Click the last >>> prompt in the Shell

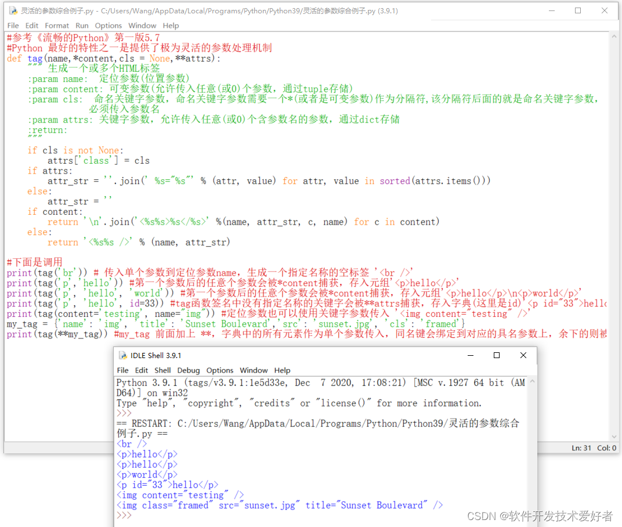pos(125,515)
